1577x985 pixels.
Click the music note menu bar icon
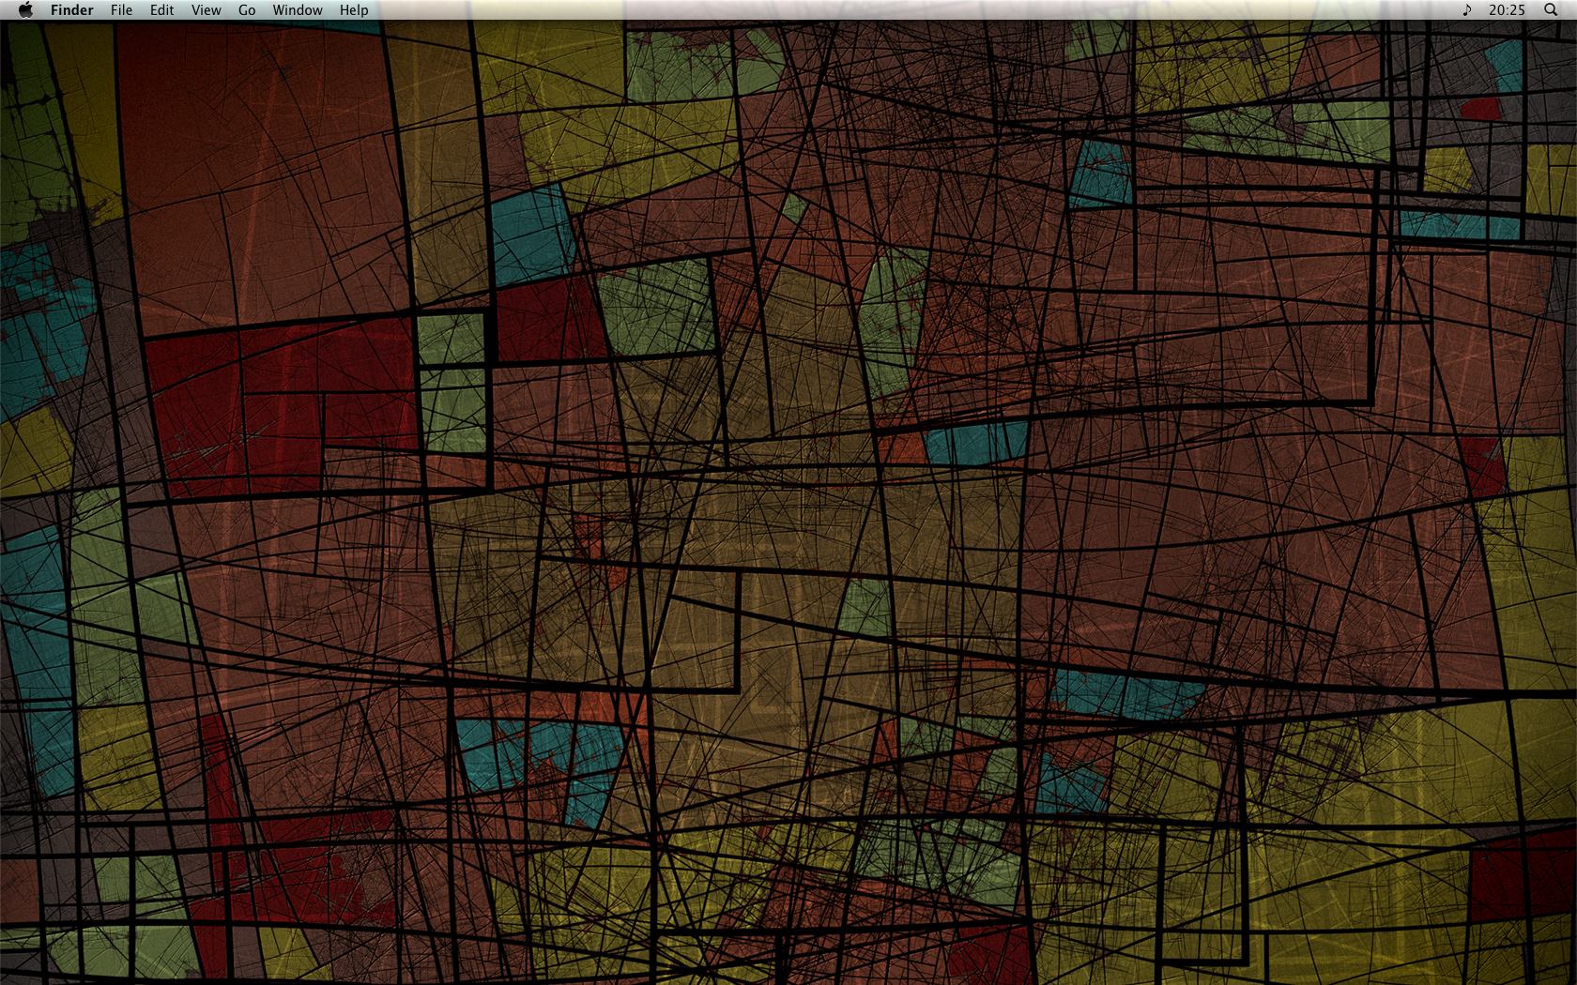(1467, 9)
